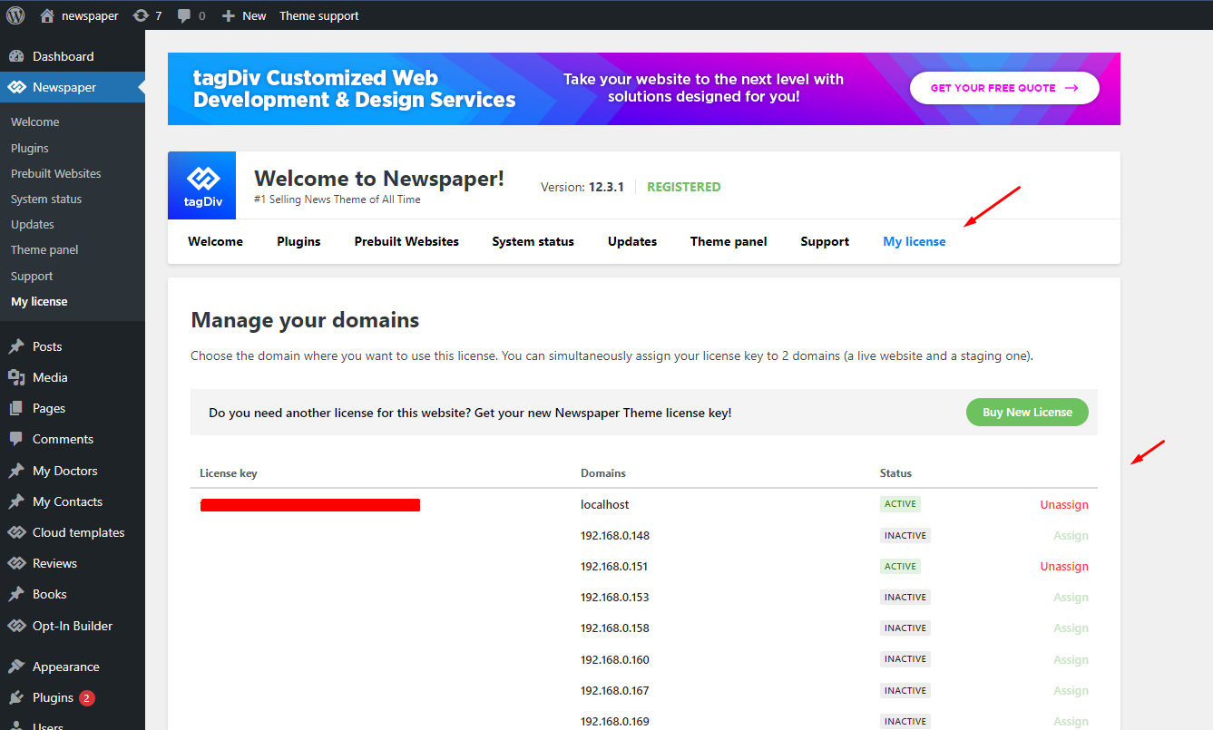Click the Manage your domains heading

pyautogui.click(x=305, y=320)
